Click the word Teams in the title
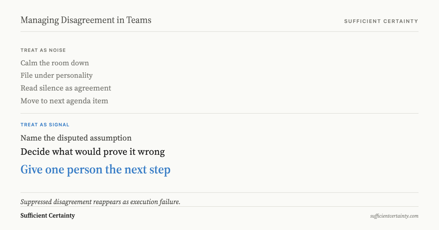 coord(139,20)
